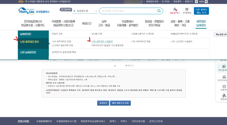The width and height of the screenshot is (227, 125).
Task: Open 납세관리인 설정/변경/해임 link
Action: pos(64,52)
